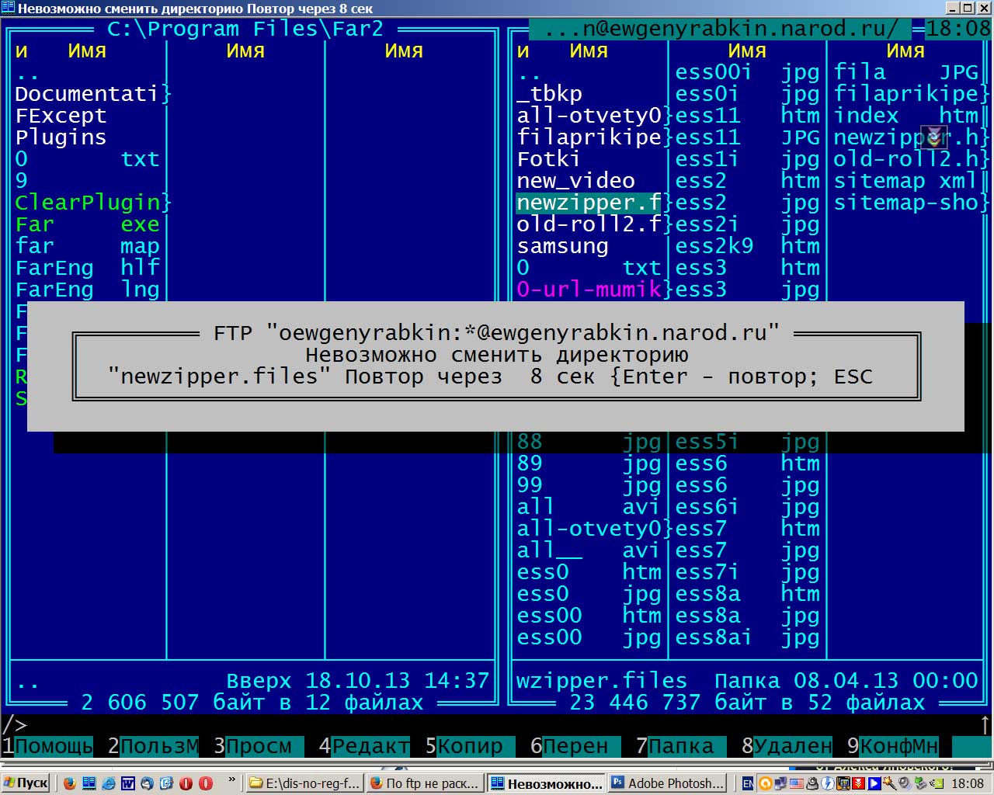This screenshot has height=795, width=994.
Task: Select the ess2k9 htm file
Action: coord(747,246)
